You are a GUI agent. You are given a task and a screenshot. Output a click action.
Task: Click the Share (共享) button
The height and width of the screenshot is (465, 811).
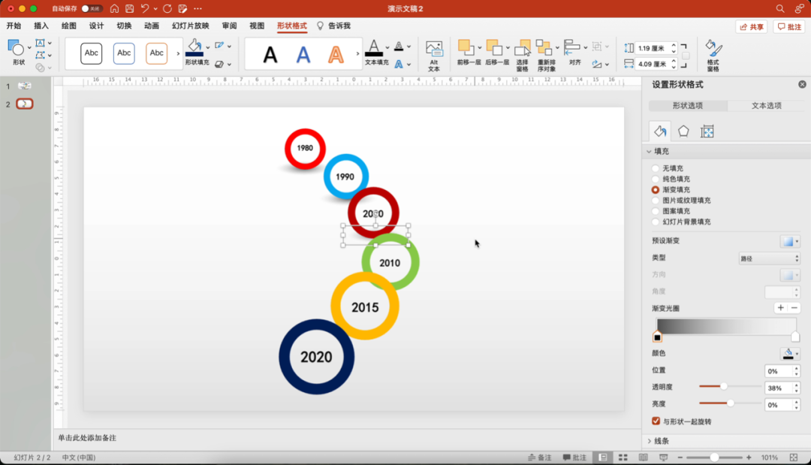(752, 27)
